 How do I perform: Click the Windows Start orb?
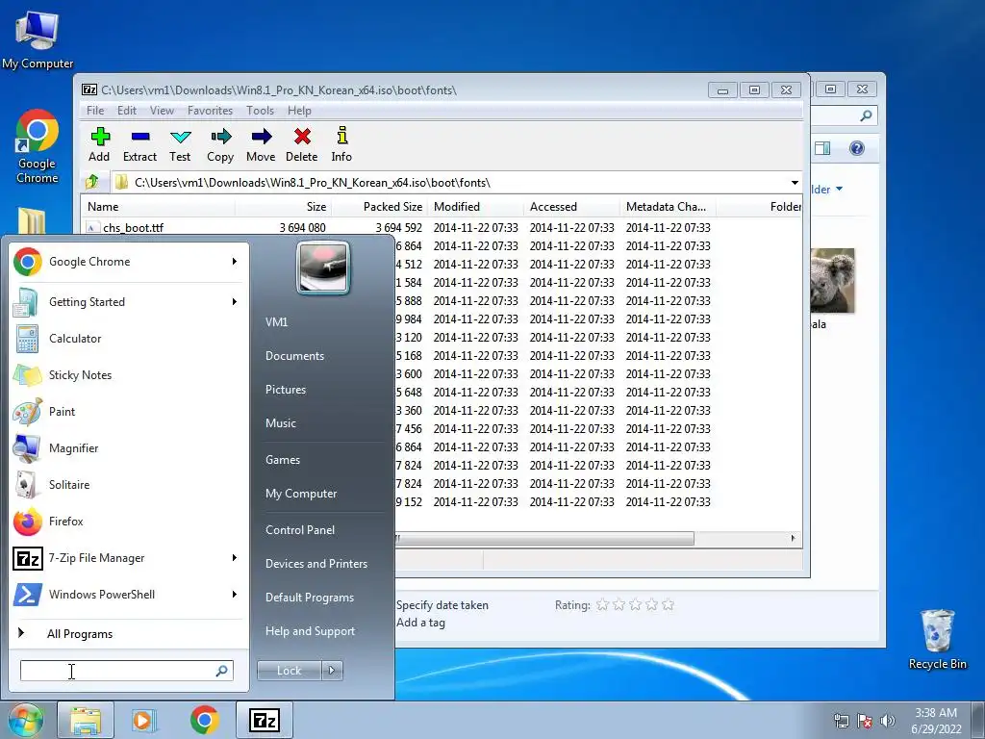[26, 721]
